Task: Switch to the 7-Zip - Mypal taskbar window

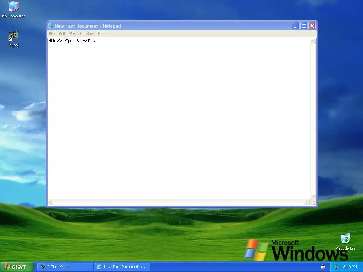Action: click(65, 267)
